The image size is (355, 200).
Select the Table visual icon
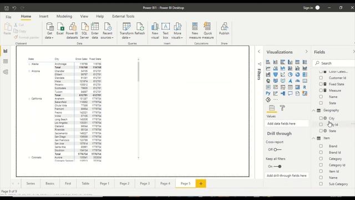pos(290,87)
